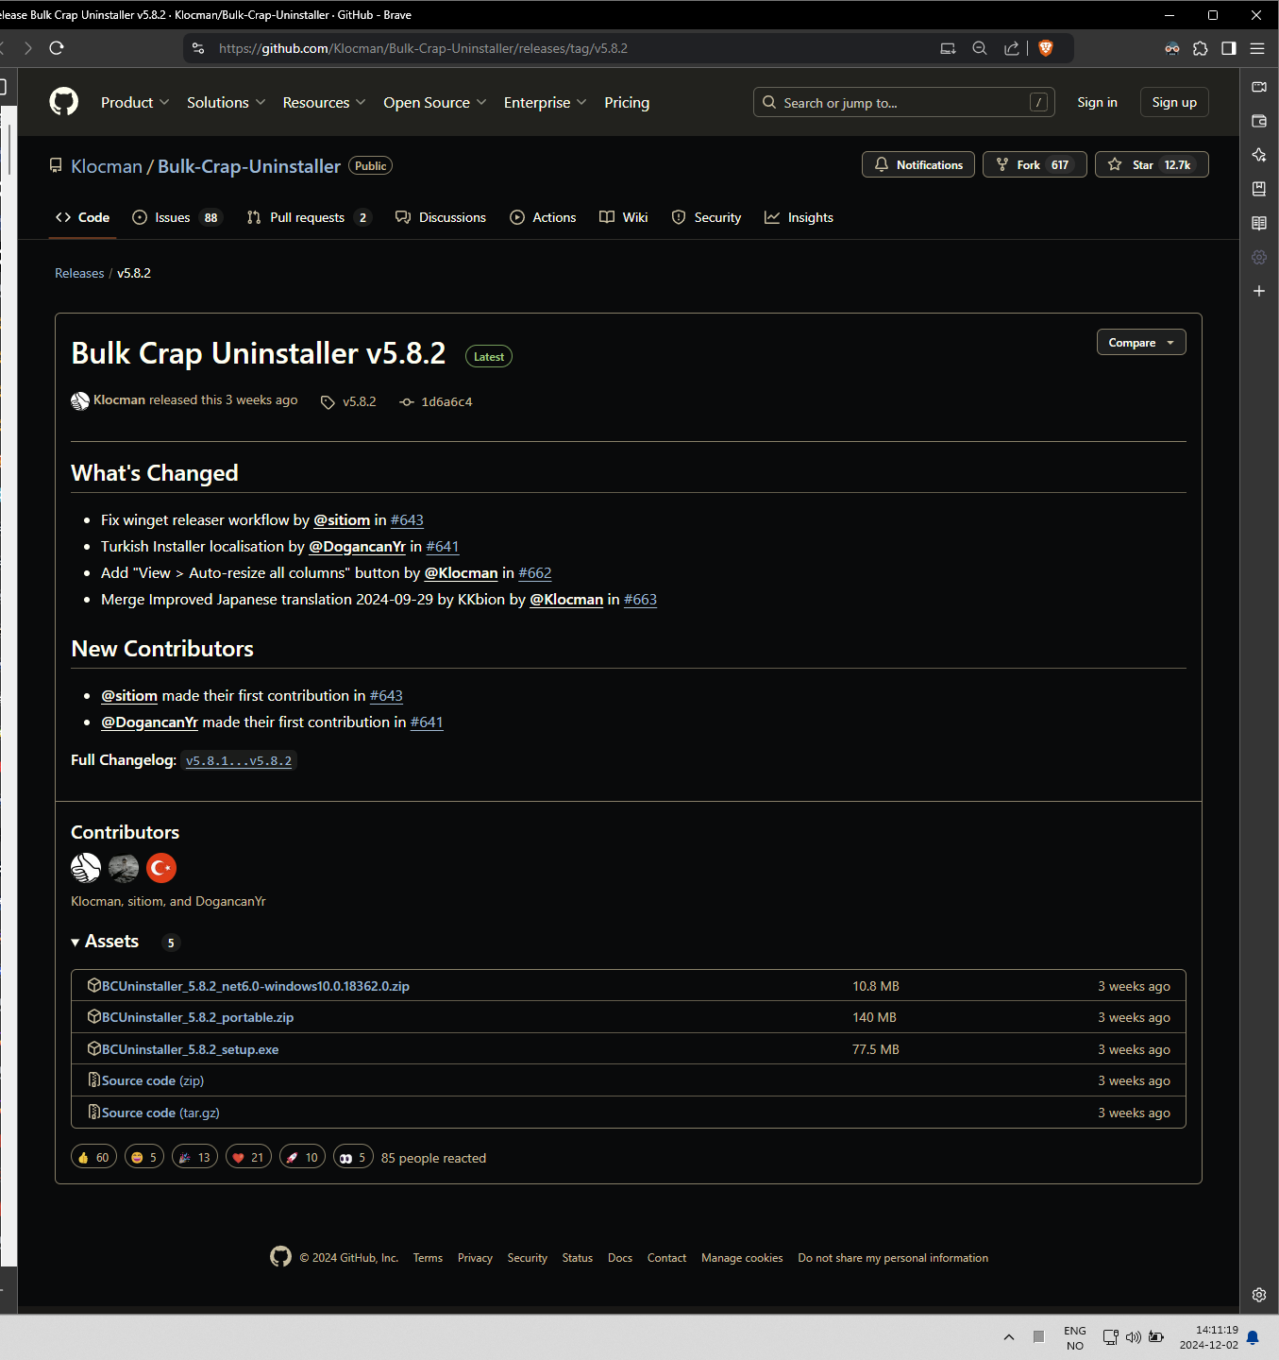Click the Brave Shields lion icon
Viewport: 1279px width, 1360px height.
[x=1046, y=48]
